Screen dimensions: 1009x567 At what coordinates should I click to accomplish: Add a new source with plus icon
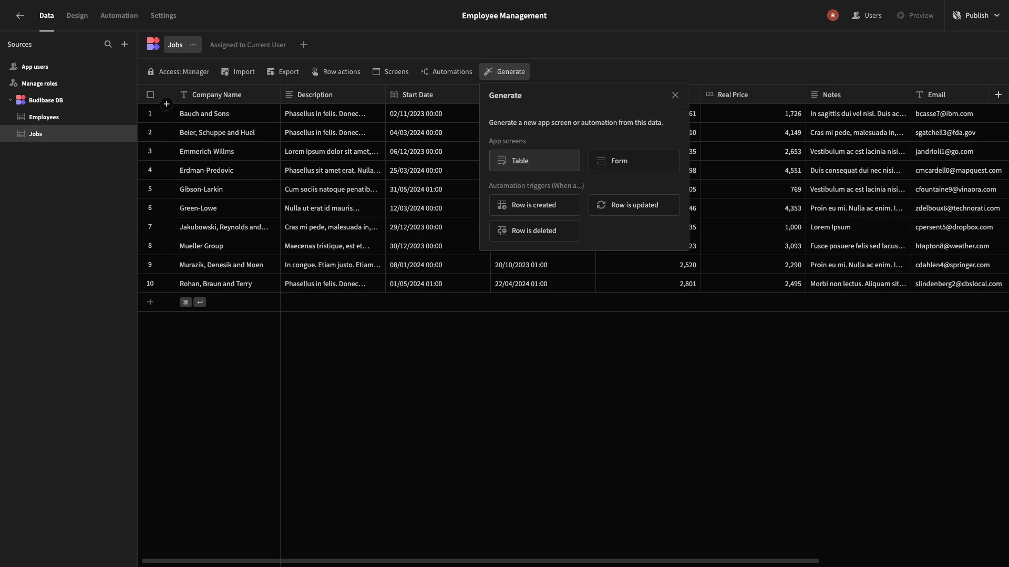point(125,45)
